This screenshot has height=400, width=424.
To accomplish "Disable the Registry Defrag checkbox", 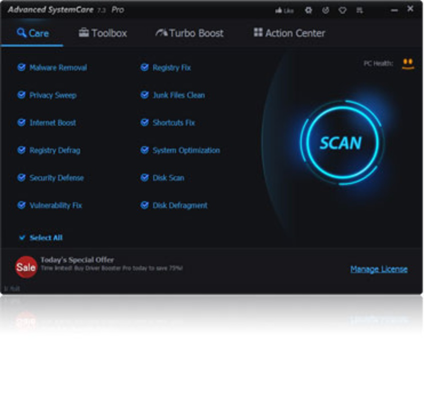I will coord(21,150).
